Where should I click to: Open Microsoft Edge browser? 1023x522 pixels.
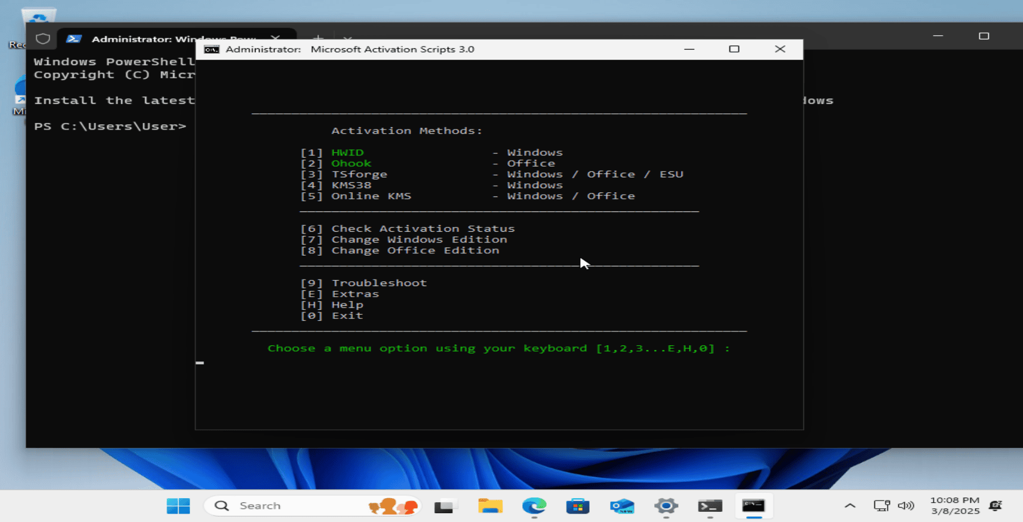click(x=534, y=506)
